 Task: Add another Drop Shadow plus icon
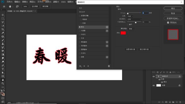coord(107,57)
